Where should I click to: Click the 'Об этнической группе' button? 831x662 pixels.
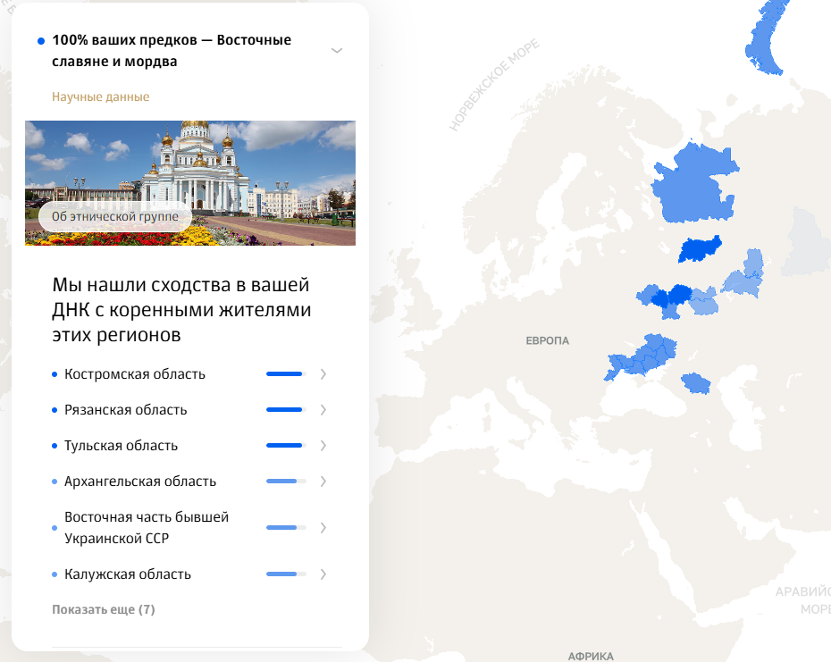pyautogui.click(x=115, y=217)
